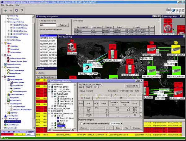
Task: Click the Filter By User Name input field
Action: pos(48,25)
